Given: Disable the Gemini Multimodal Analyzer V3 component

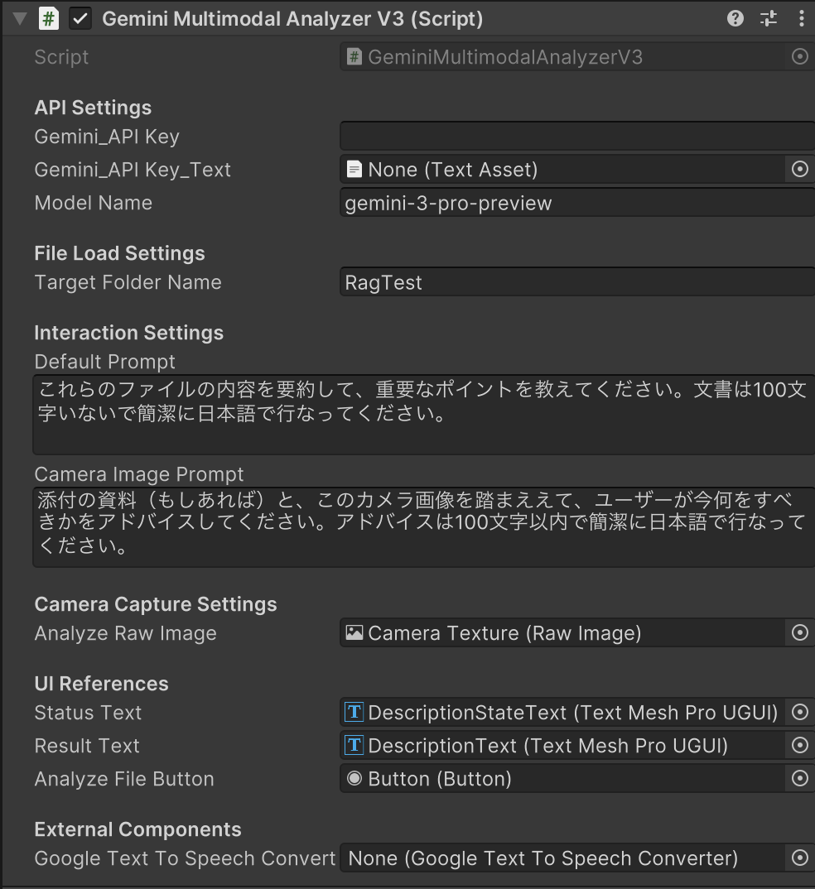Looking at the screenshot, I should pos(80,18).
